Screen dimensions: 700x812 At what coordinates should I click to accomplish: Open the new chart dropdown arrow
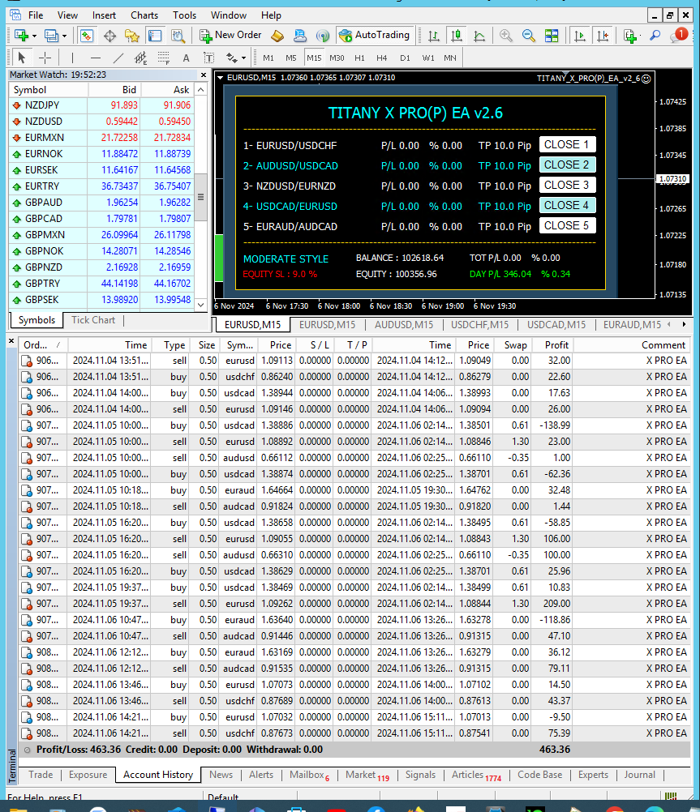pyautogui.click(x=34, y=36)
